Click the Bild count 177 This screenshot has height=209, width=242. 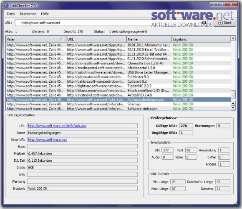168,150
